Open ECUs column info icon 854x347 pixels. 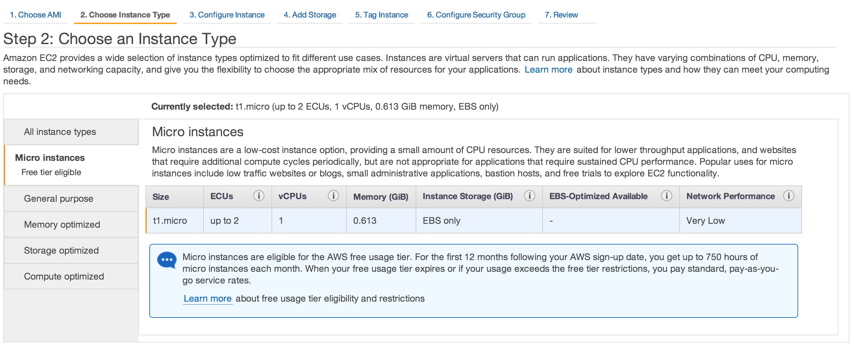[x=258, y=196]
